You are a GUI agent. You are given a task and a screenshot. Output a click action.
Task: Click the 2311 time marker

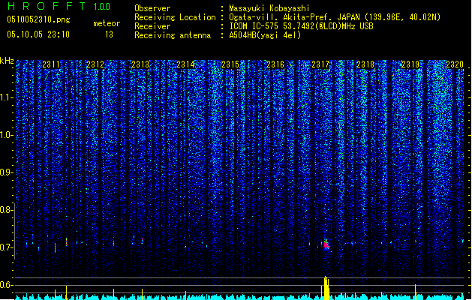[x=51, y=64]
